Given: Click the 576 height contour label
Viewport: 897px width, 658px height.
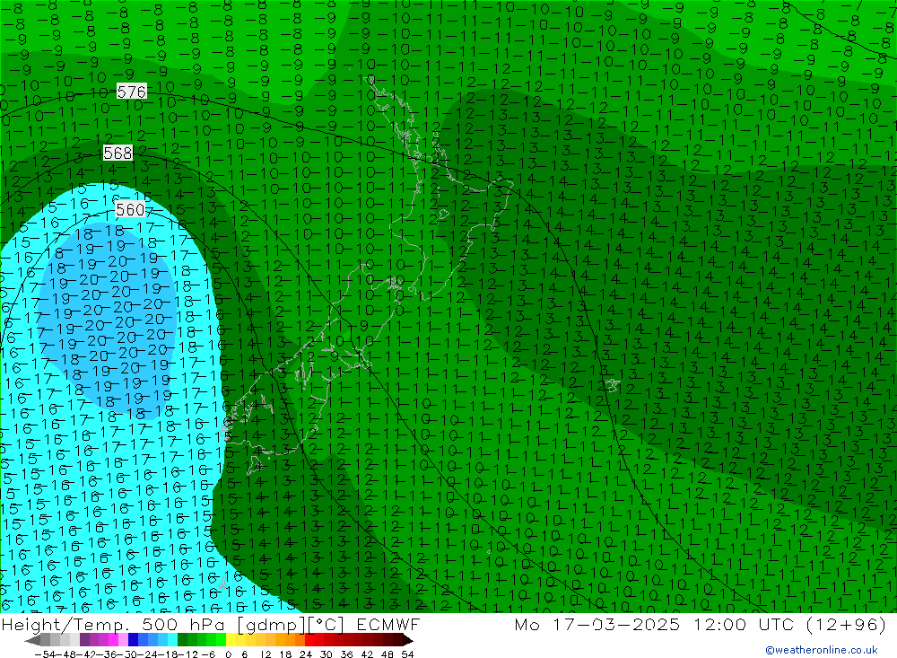Looking at the screenshot, I should pos(132,91).
